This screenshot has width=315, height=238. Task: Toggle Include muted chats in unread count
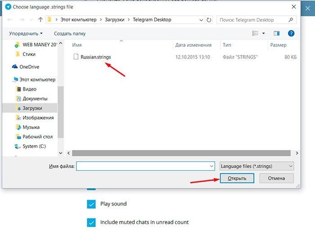91,222
